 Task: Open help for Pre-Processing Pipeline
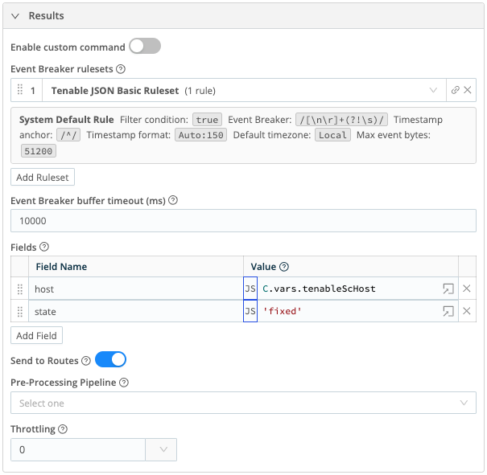pyautogui.click(x=124, y=383)
